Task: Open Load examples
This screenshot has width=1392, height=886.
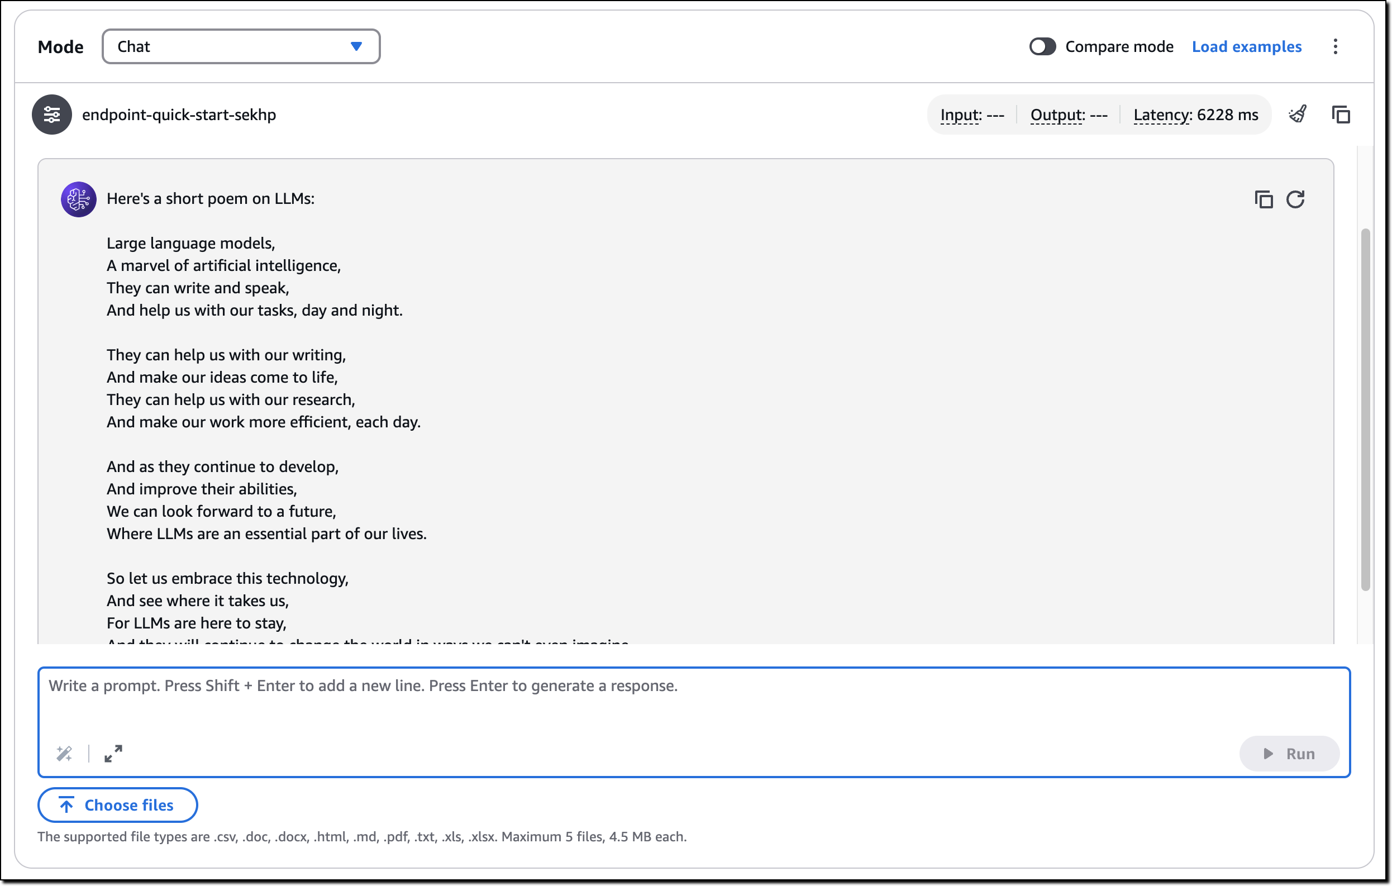Action: click(1247, 46)
